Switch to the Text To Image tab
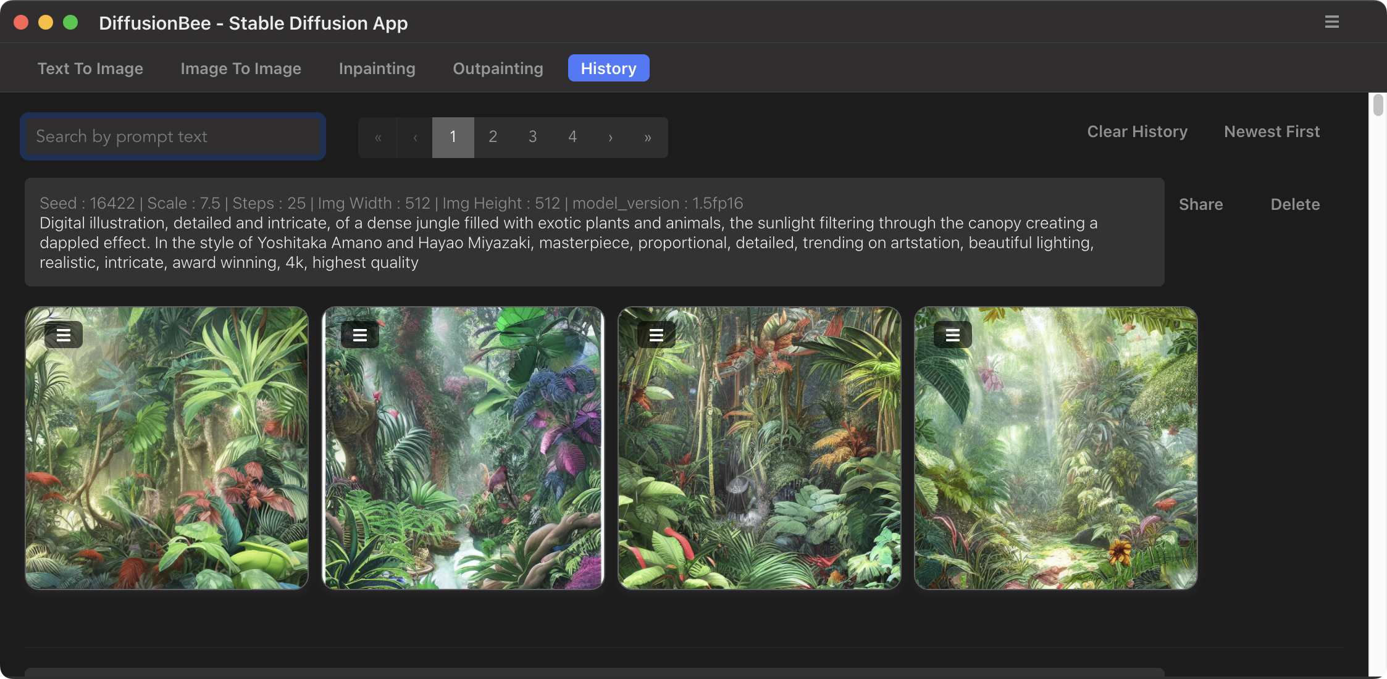 pos(90,68)
